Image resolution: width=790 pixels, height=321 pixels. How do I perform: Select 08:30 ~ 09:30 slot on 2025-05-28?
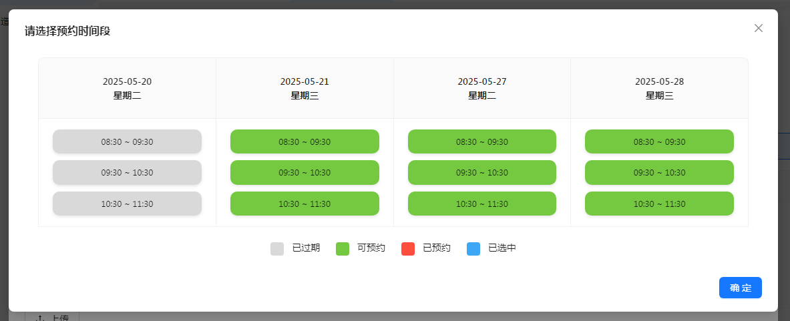click(660, 141)
